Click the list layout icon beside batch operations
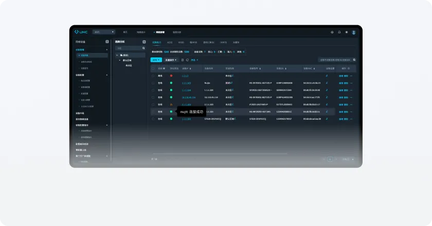This screenshot has width=432, height=226. (x=183, y=60)
